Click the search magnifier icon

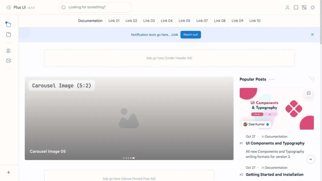point(63,7)
